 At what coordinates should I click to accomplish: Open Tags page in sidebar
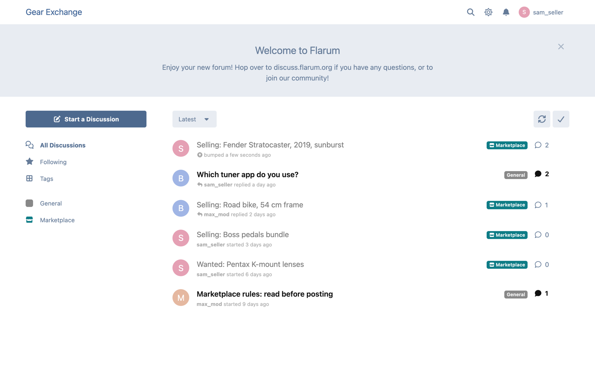(x=40, y=179)
